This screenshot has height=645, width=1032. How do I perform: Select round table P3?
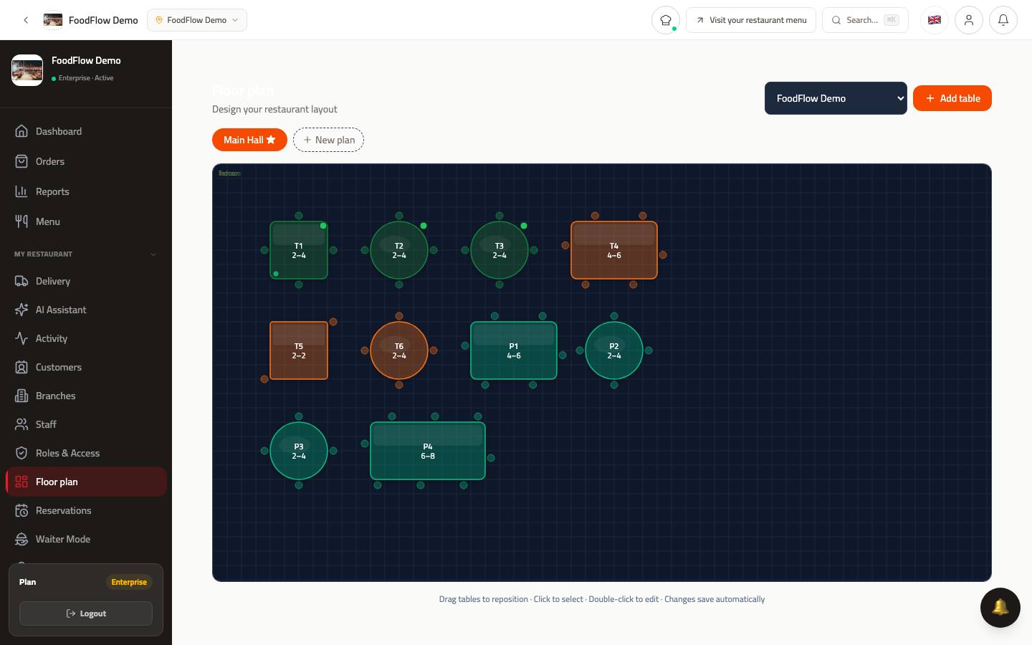(299, 451)
